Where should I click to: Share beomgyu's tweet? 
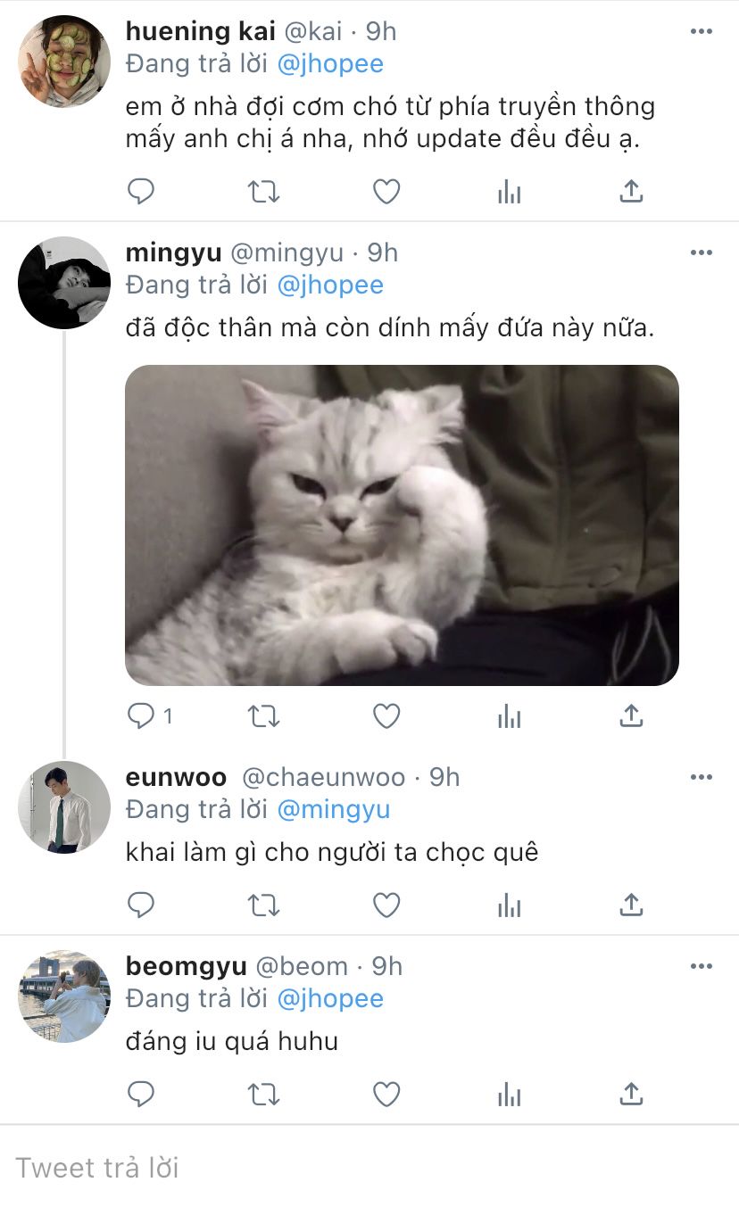631,1094
